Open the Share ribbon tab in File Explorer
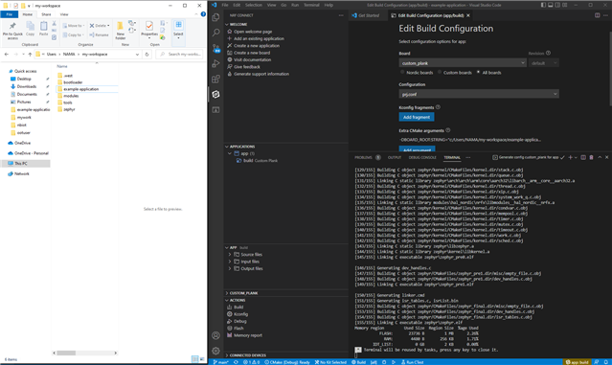This screenshot has width=612, height=365. [x=46, y=14]
